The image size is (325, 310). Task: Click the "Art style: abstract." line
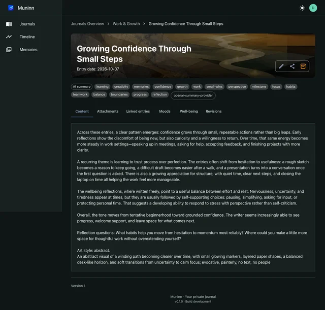click(93, 250)
